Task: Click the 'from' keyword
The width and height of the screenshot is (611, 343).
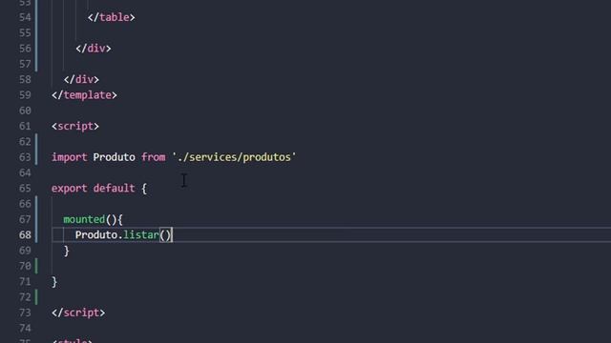Action: point(153,157)
